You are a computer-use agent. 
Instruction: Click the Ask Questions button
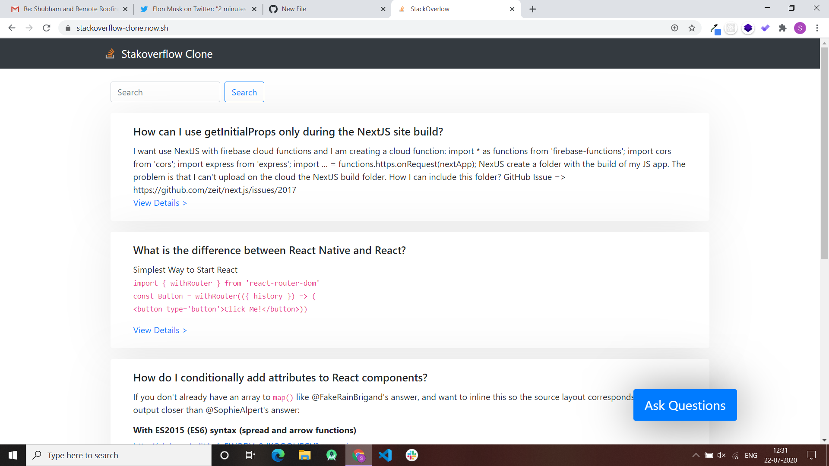685,405
